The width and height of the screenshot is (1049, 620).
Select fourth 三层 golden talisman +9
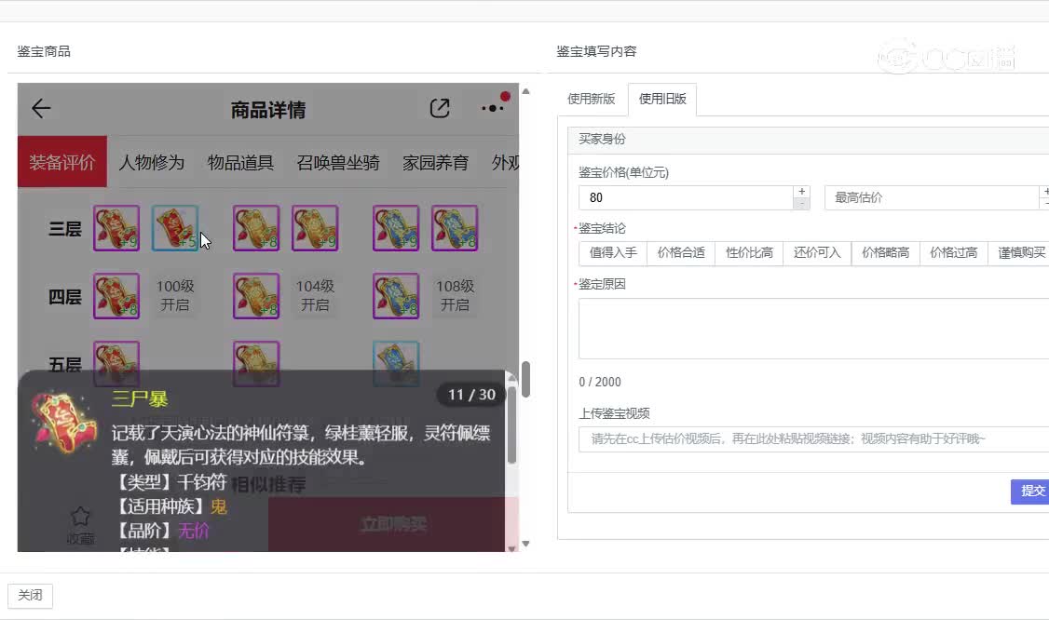315,228
